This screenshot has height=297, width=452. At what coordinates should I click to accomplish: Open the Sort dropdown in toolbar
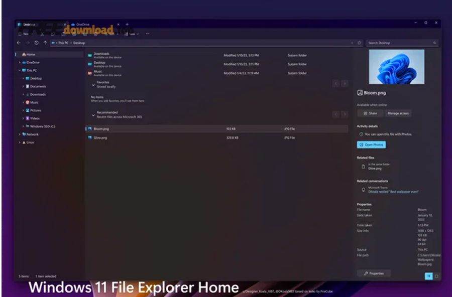click(x=111, y=34)
